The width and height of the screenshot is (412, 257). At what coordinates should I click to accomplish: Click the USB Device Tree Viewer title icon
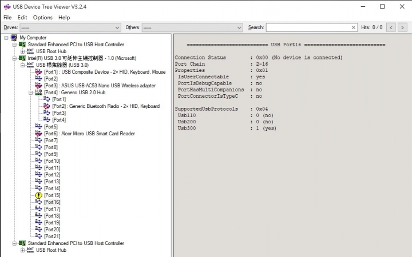pos(7,6)
